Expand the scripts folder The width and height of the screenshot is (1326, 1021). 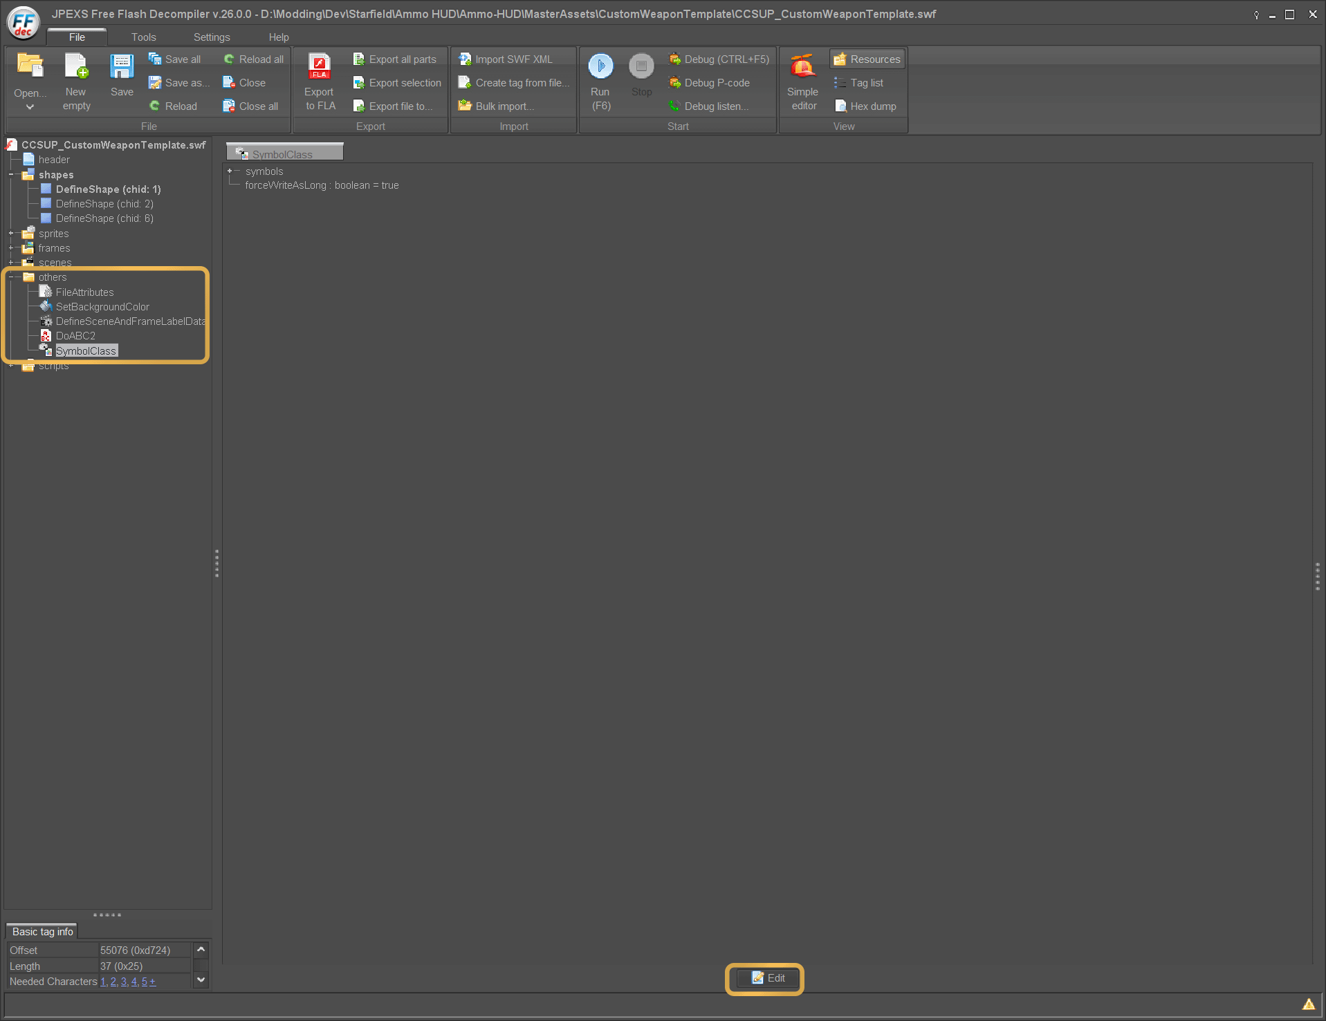pyautogui.click(x=11, y=366)
